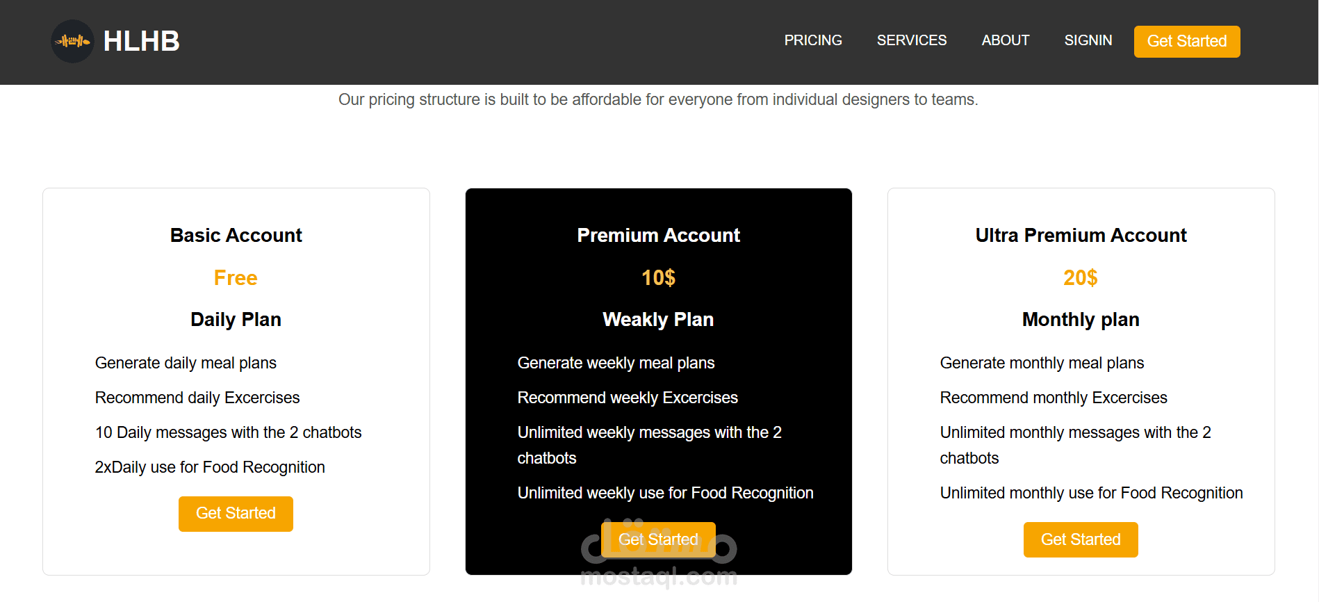Open the PRICING menu item

point(813,40)
